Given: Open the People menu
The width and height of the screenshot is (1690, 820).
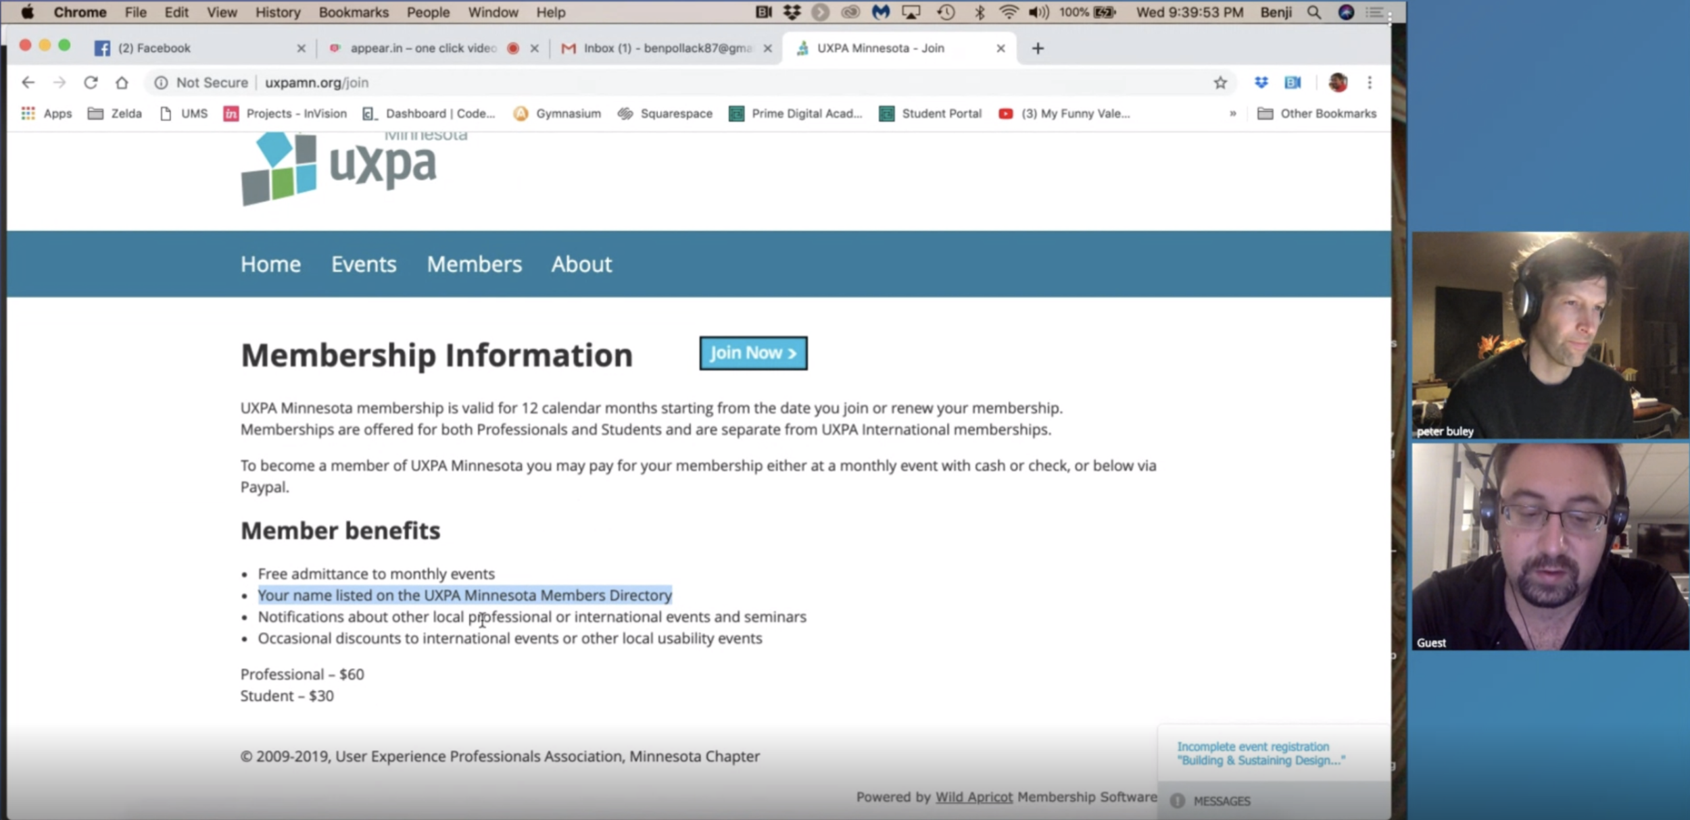Looking at the screenshot, I should pyautogui.click(x=428, y=12).
